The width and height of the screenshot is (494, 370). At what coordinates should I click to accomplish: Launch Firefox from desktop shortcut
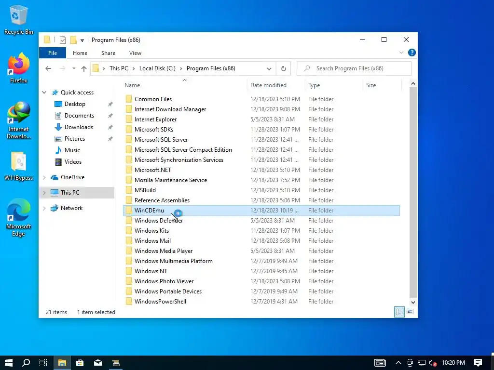pos(18,68)
